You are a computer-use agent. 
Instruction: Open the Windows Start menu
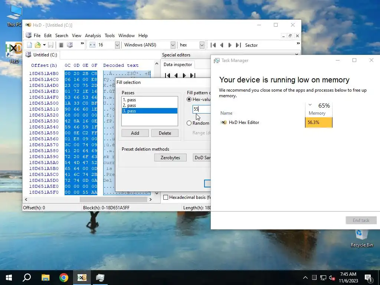pyautogui.click(x=9, y=278)
